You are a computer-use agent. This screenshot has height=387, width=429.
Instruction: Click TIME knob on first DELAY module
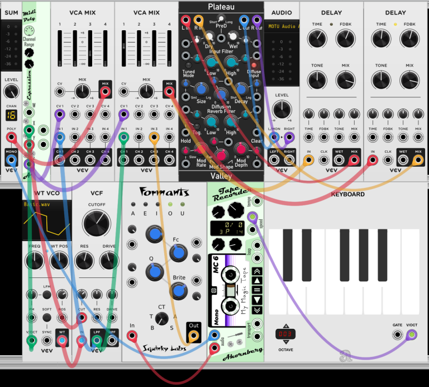pyautogui.click(x=317, y=39)
